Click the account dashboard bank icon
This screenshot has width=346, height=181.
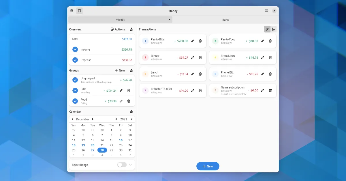click(x=72, y=11)
